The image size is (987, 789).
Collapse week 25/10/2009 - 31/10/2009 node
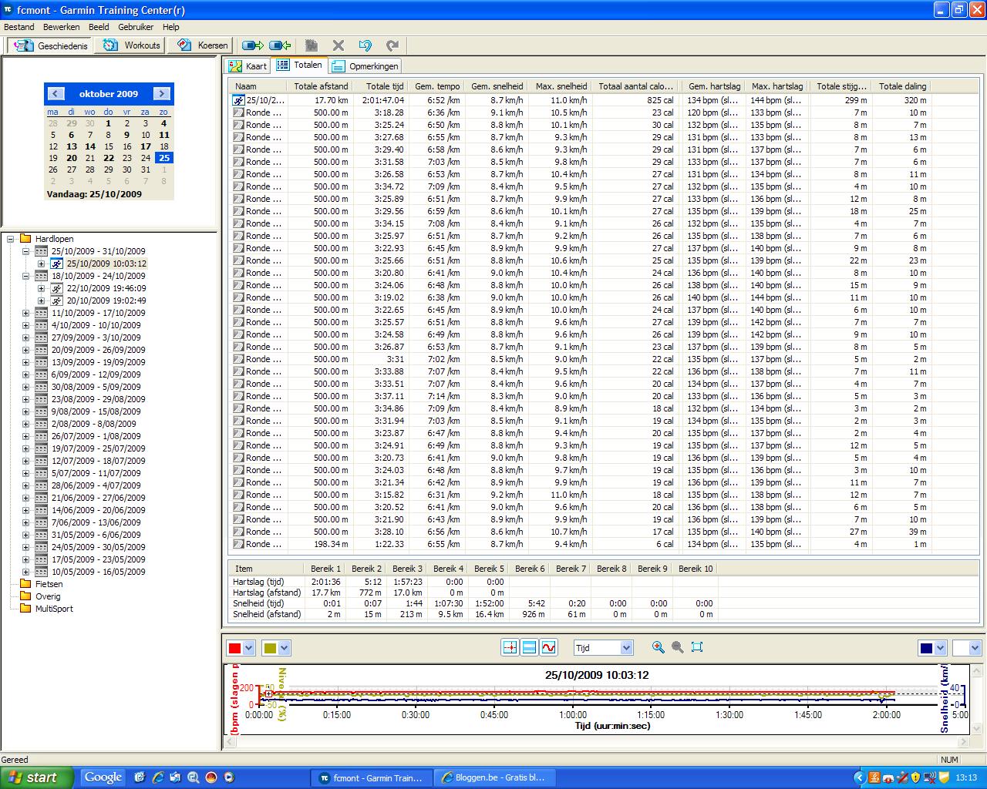pos(25,251)
